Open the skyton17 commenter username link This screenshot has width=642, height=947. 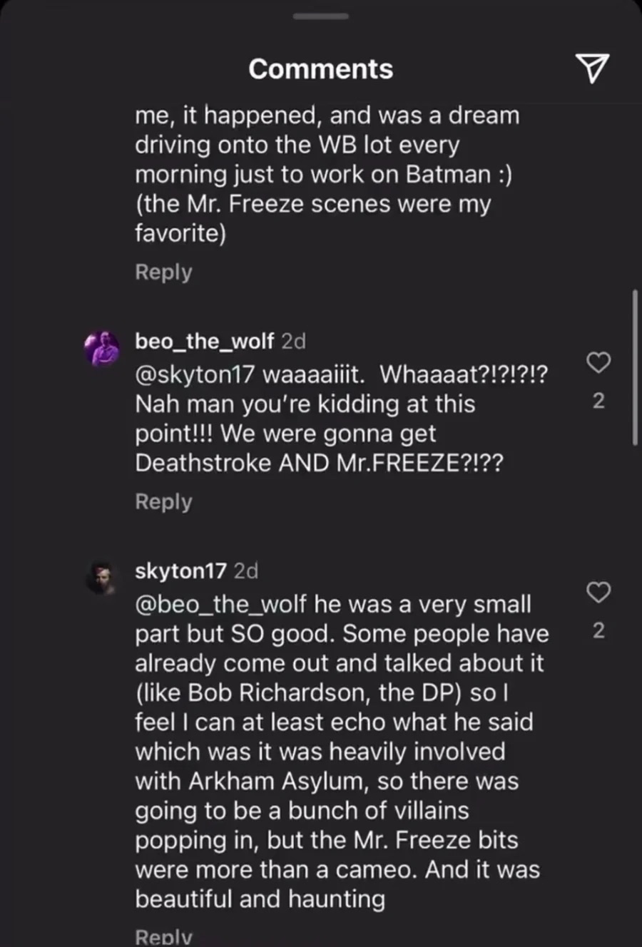click(180, 570)
